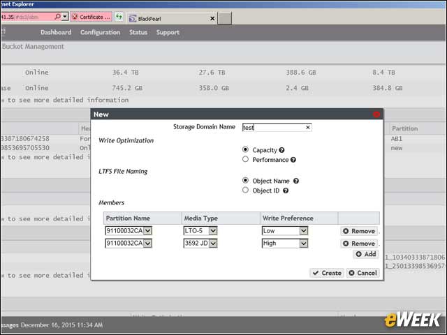Close the BlackPearl browser tab

click(212, 19)
